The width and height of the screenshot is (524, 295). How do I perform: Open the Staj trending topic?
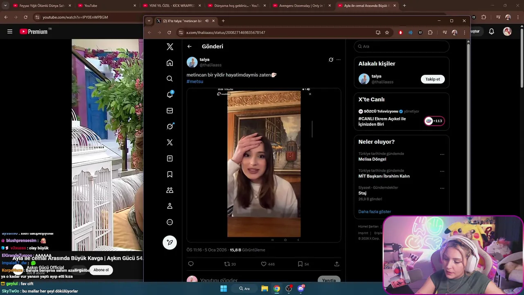tap(362, 193)
